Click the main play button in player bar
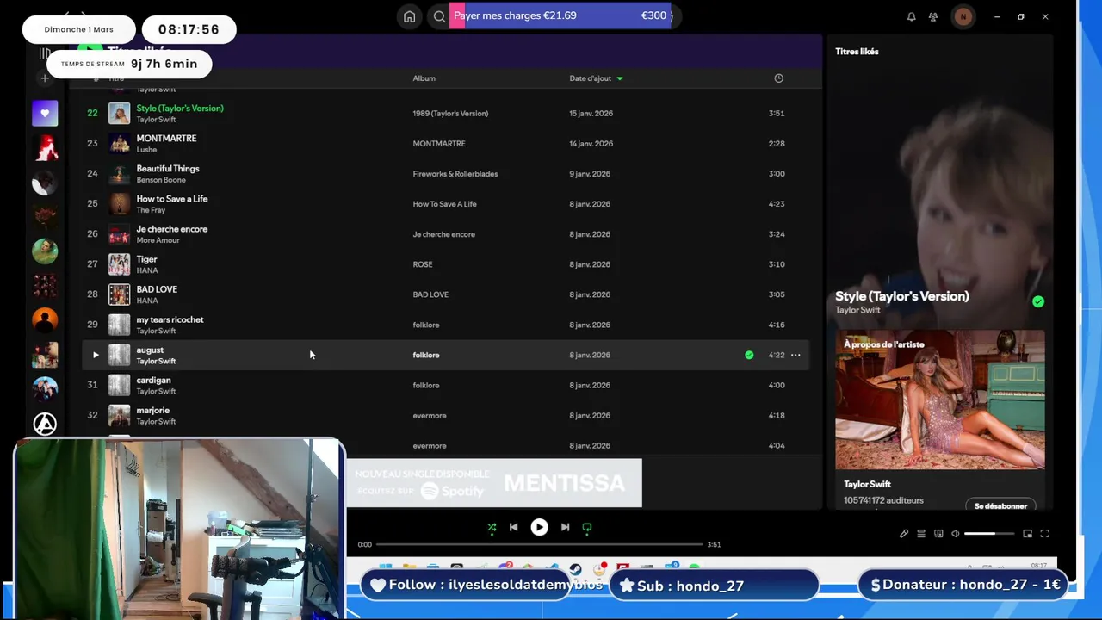This screenshot has width=1102, height=620. coord(539,527)
